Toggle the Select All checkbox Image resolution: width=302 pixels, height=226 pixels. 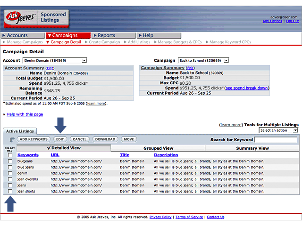click(x=10, y=155)
